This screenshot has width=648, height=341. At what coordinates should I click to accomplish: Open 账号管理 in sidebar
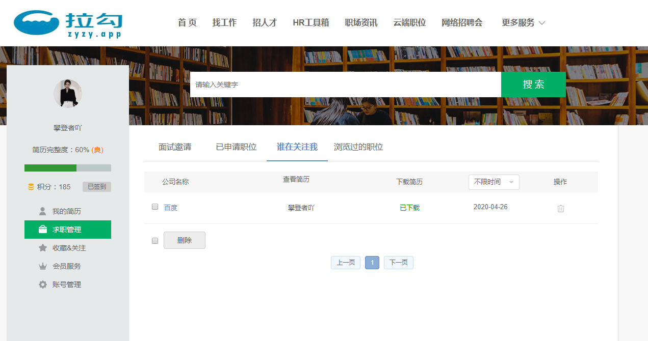coord(68,285)
